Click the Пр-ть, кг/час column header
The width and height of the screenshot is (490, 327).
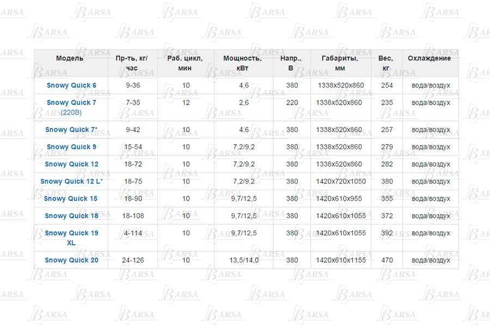click(131, 63)
